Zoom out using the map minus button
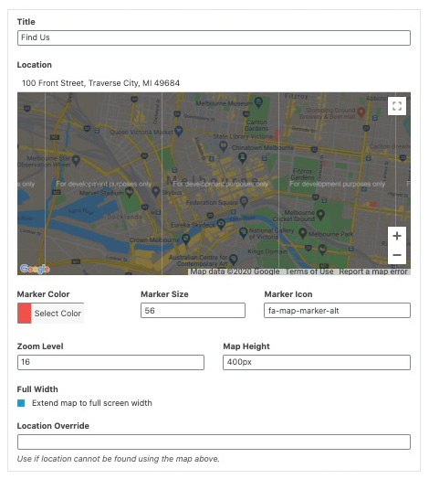Screen dimensions: 429x479 click(x=397, y=255)
